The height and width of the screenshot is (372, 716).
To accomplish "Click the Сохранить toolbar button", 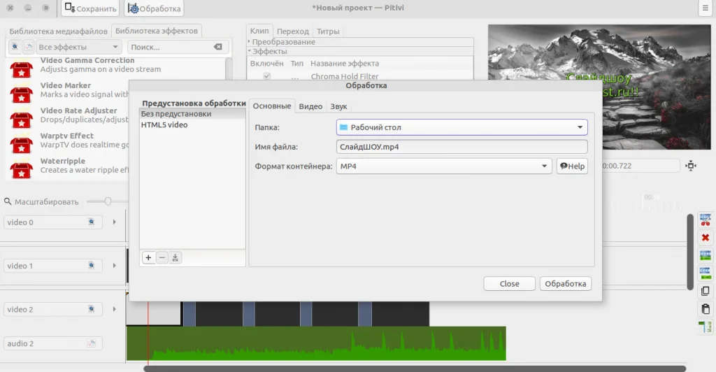I will [90, 8].
